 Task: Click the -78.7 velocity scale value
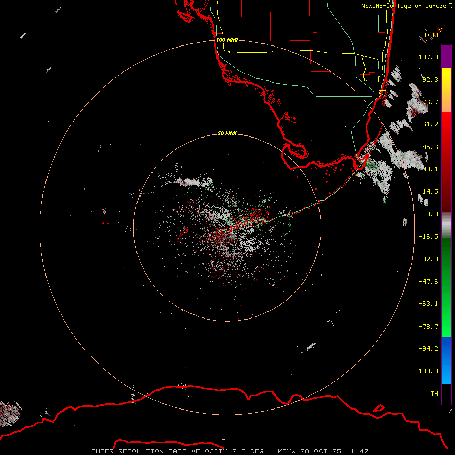(x=428, y=327)
